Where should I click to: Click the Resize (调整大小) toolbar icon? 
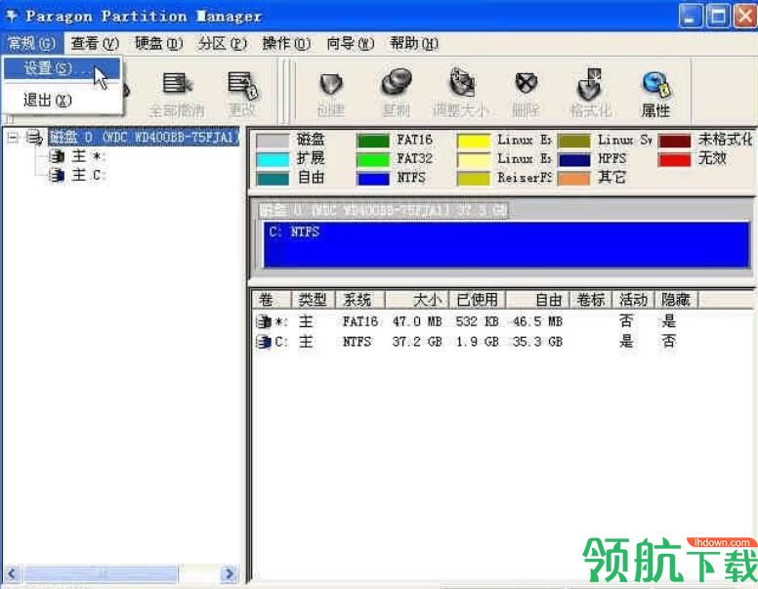pos(462,82)
